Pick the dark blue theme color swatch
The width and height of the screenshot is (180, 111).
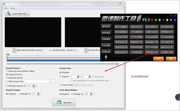coord(163,20)
